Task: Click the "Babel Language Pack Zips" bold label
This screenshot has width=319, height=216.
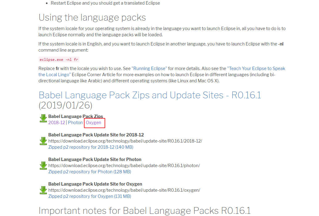Action: point(76,116)
